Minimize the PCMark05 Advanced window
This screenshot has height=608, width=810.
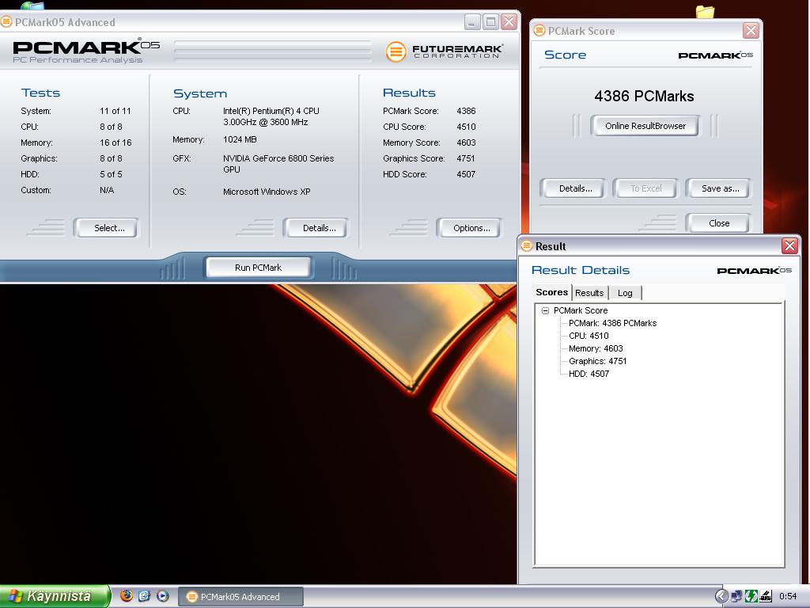click(x=472, y=21)
